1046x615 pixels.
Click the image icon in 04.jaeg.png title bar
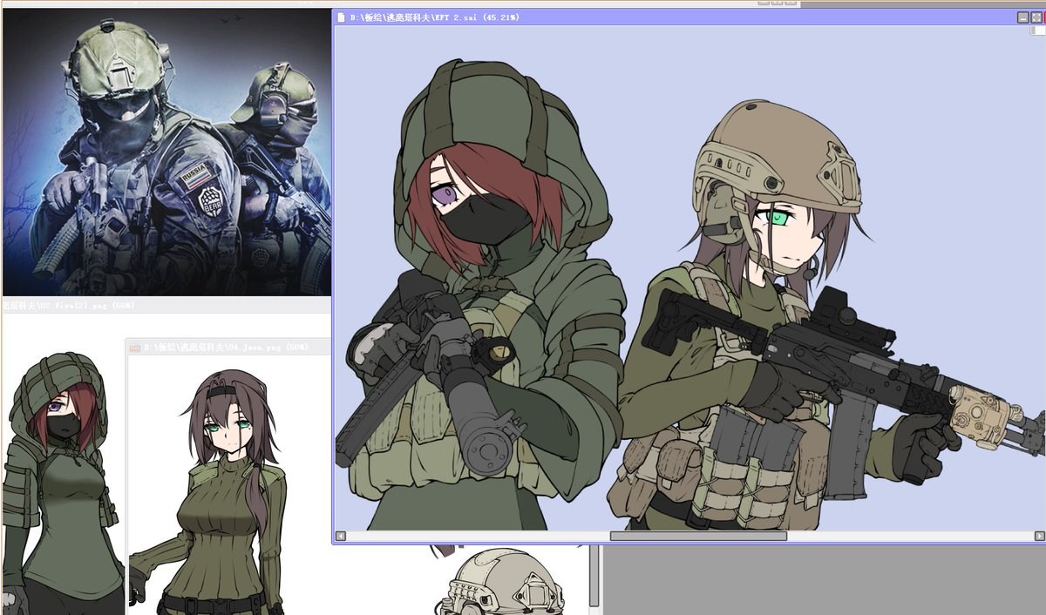(x=134, y=348)
